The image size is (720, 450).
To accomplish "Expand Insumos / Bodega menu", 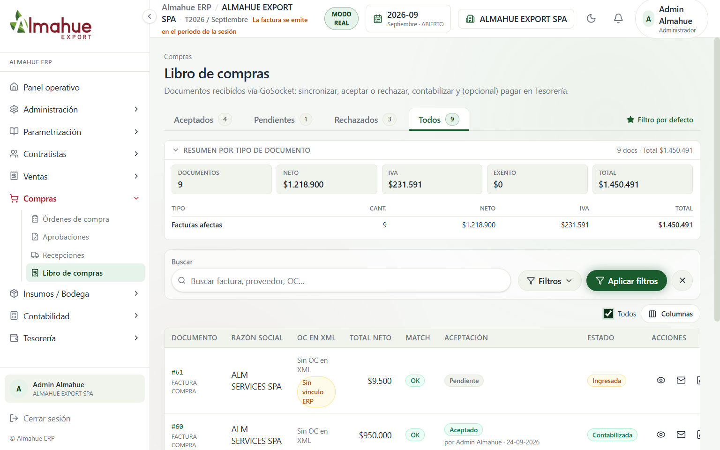I will coord(75,294).
